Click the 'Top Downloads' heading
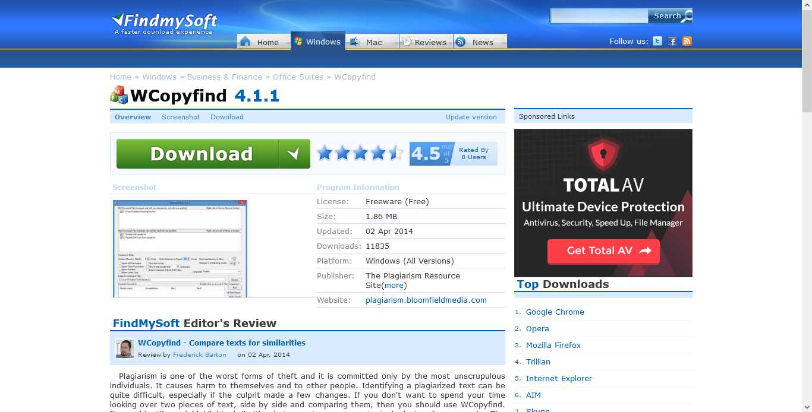 pos(563,284)
